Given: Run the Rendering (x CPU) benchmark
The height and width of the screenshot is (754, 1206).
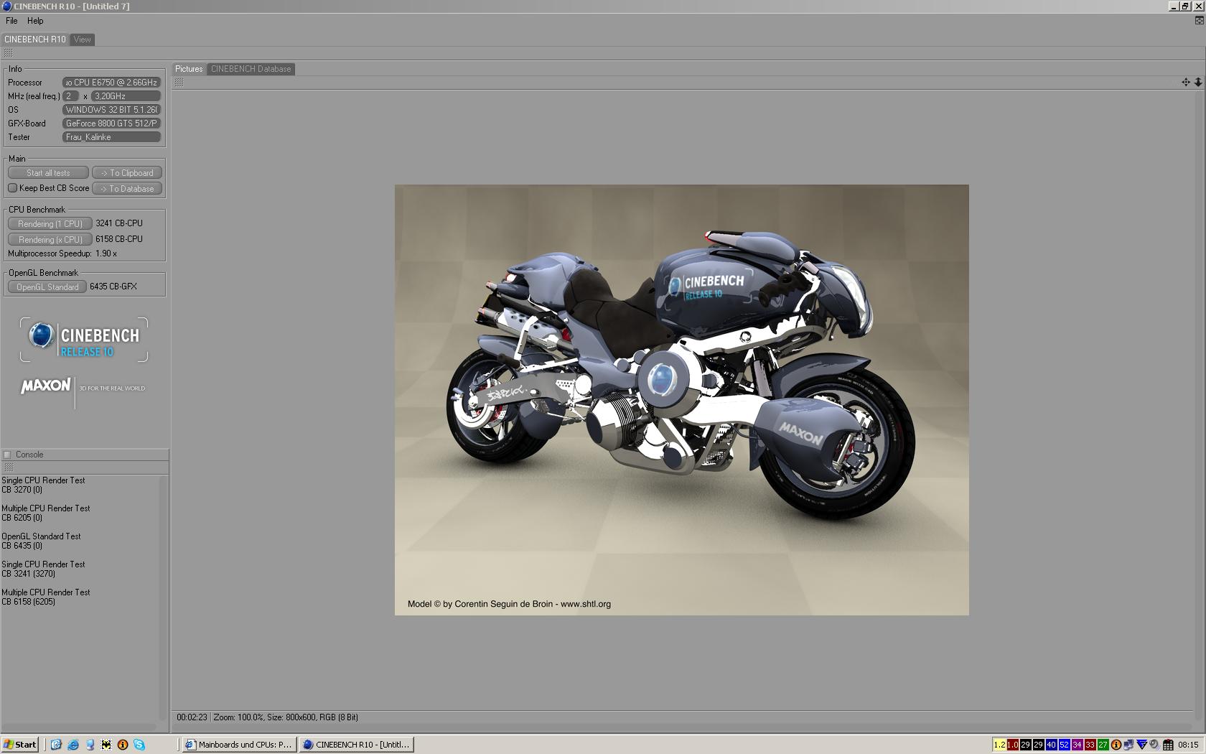Looking at the screenshot, I should click(50, 240).
